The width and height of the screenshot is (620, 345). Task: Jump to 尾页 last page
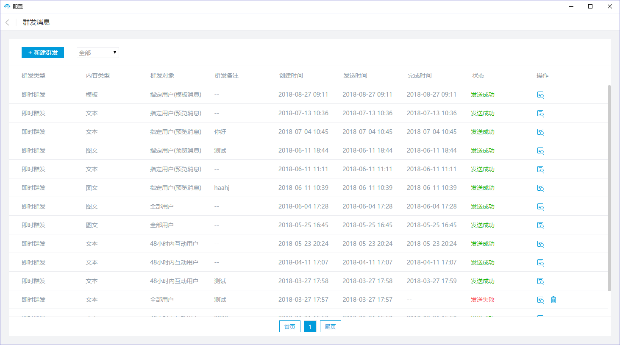(x=330, y=327)
